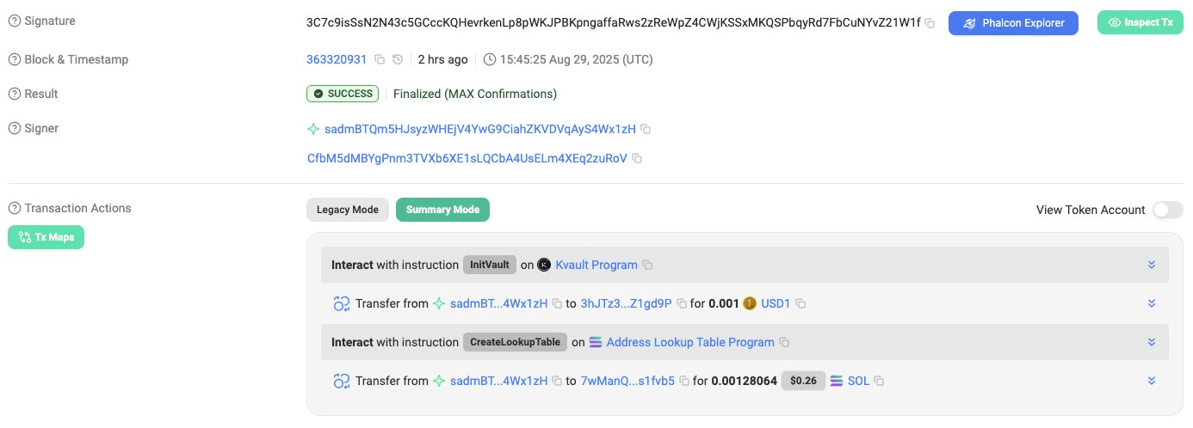Copy the Kvault Program address
Screen dimensions: 1193x428
click(648, 265)
